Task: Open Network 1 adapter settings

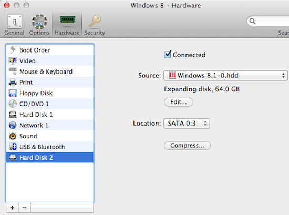Action: (x=50, y=125)
